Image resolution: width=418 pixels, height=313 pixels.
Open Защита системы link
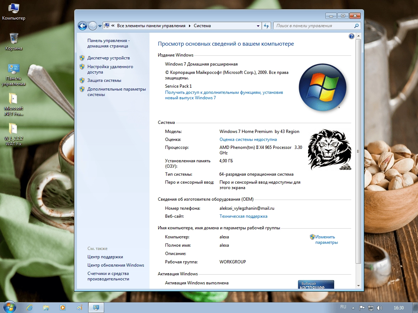(x=104, y=80)
